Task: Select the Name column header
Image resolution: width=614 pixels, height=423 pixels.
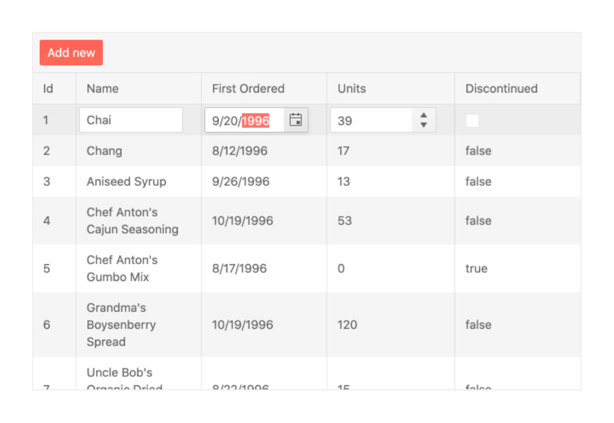Action: coord(103,89)
